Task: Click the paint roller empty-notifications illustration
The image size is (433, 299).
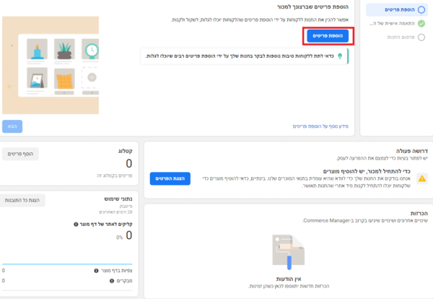Action: [287, 253]
